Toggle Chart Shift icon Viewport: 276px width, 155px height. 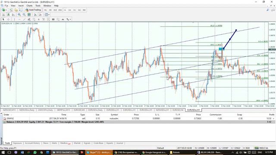click(x=40, y=15)
